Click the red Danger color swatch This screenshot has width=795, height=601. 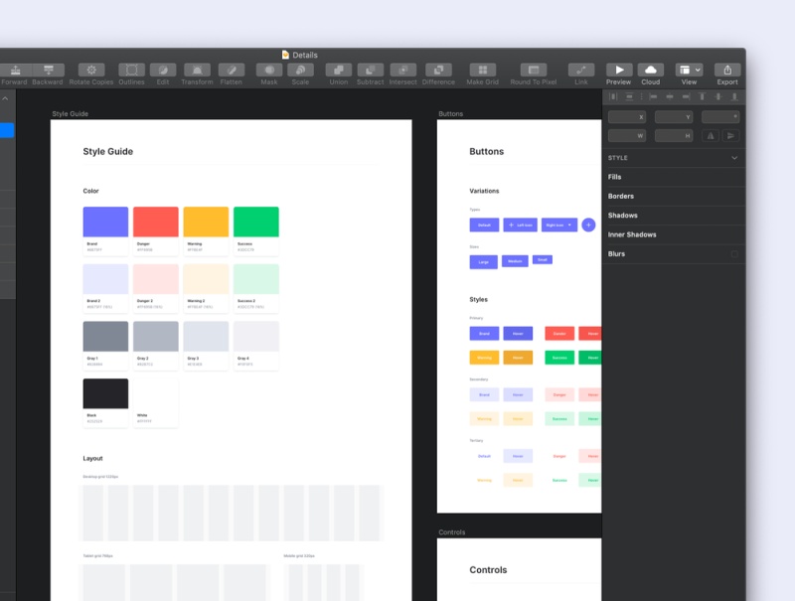pyautogui.click(x=156, y=222)
